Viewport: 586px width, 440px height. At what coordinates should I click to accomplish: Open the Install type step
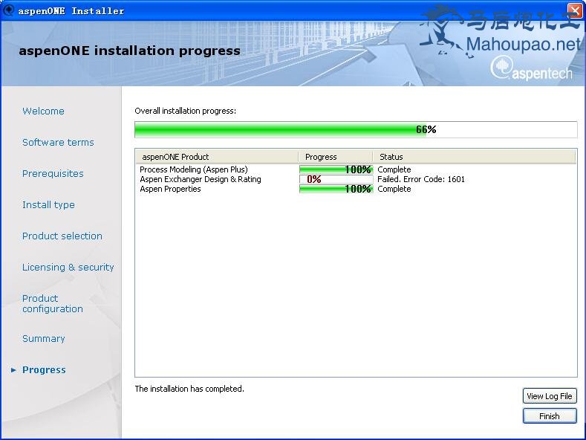48,204
